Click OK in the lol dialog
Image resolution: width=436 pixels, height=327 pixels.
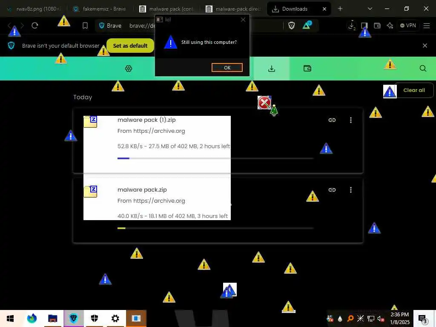click(227, 68)
